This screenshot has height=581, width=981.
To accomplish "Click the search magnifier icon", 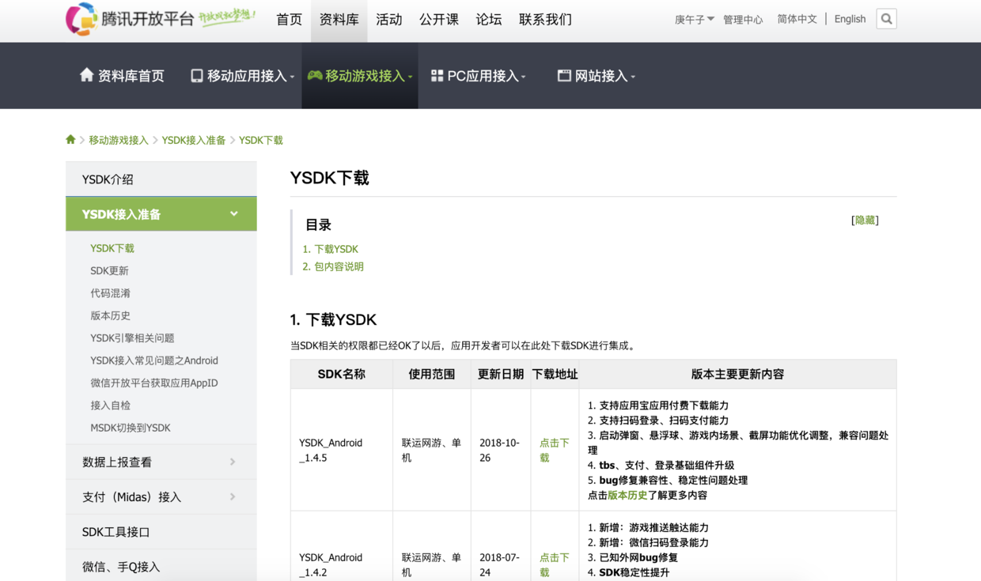I will point(886,19).
